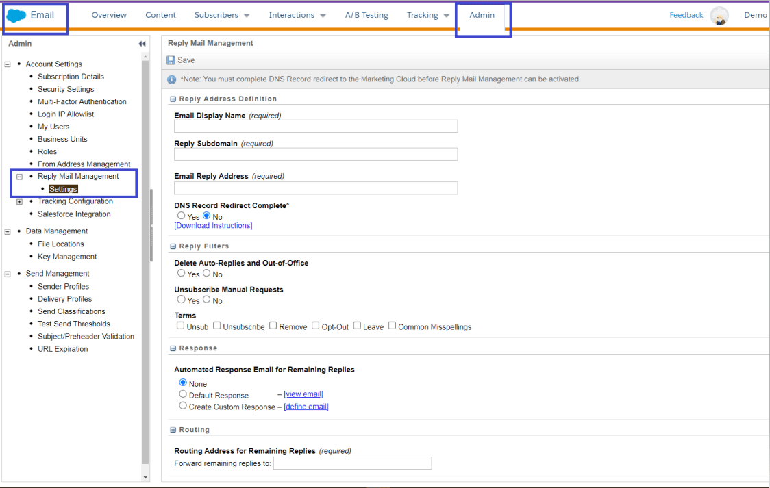Click the Download Instructions link
The height and width of the screenshot is (488, 770).
[213, 226]
